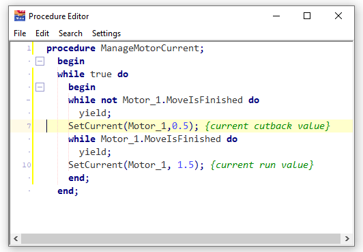This screenshot has width=363, height=252.
Task: Click the left scroll arrow
Action: coord(16,238)
